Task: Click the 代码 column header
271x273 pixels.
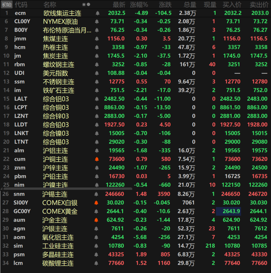Action: click(22, 5)
